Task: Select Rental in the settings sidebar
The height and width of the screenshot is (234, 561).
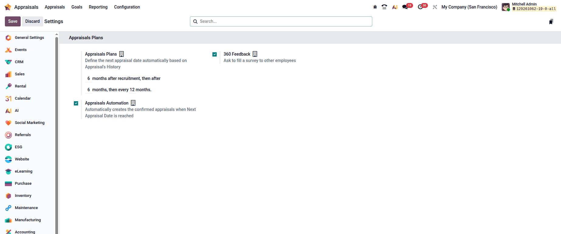Action: (27, 86)
